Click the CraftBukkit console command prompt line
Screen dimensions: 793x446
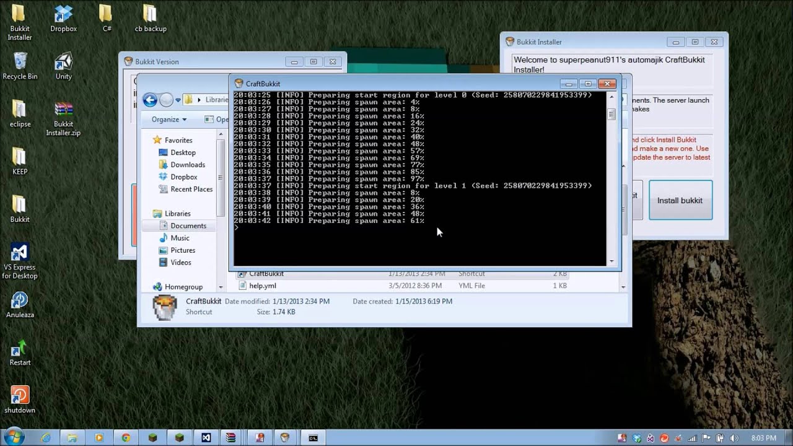(419, 227)
